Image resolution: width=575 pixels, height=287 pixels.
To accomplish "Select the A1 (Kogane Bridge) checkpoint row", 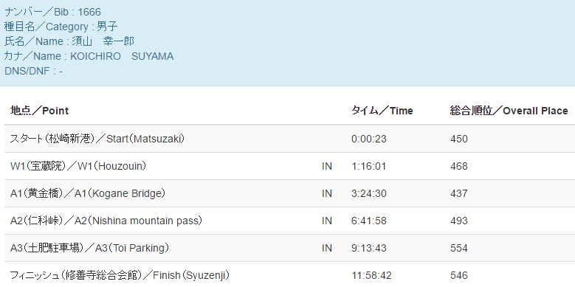I will tap(289, 193).
